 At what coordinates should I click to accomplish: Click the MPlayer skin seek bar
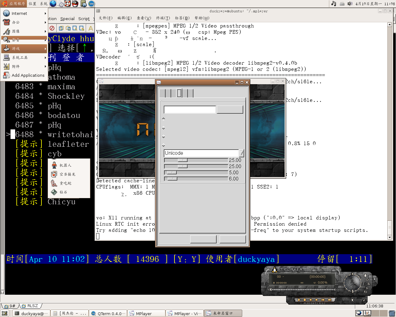coord(302,289)
